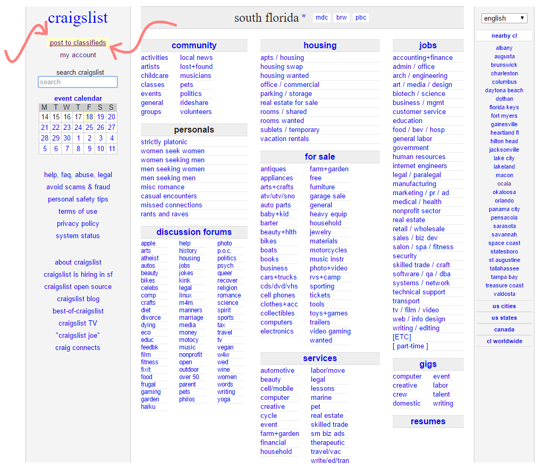Expand the us cities list

(504, 306)
